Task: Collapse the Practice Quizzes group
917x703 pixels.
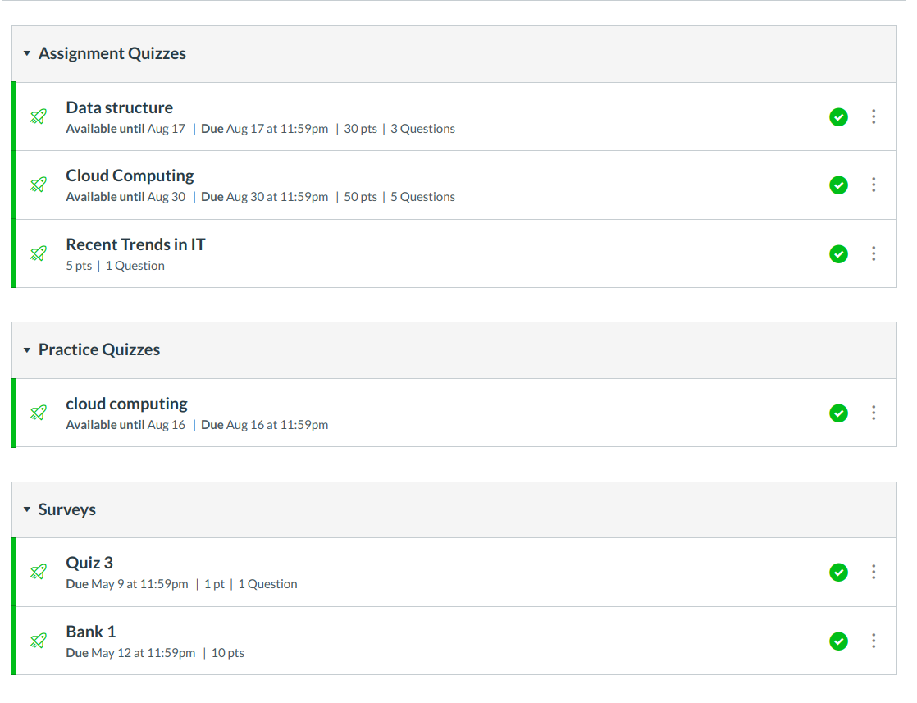Action: 27,350
